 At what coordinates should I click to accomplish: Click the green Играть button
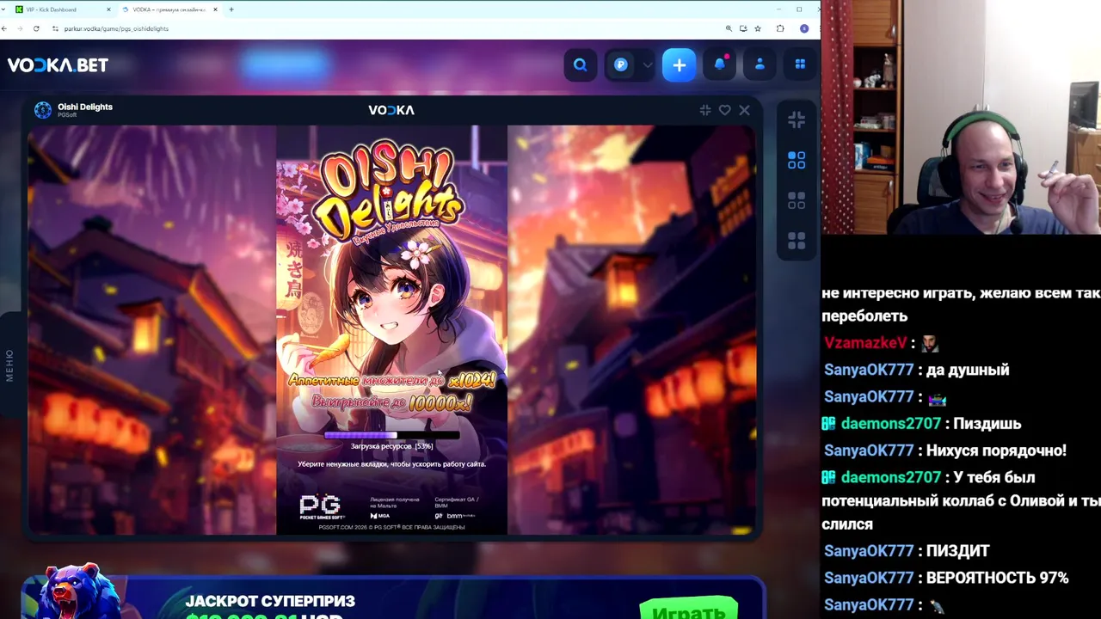[689, 608]
